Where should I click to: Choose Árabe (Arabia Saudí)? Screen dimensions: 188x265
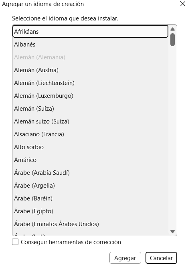point(90,173)
